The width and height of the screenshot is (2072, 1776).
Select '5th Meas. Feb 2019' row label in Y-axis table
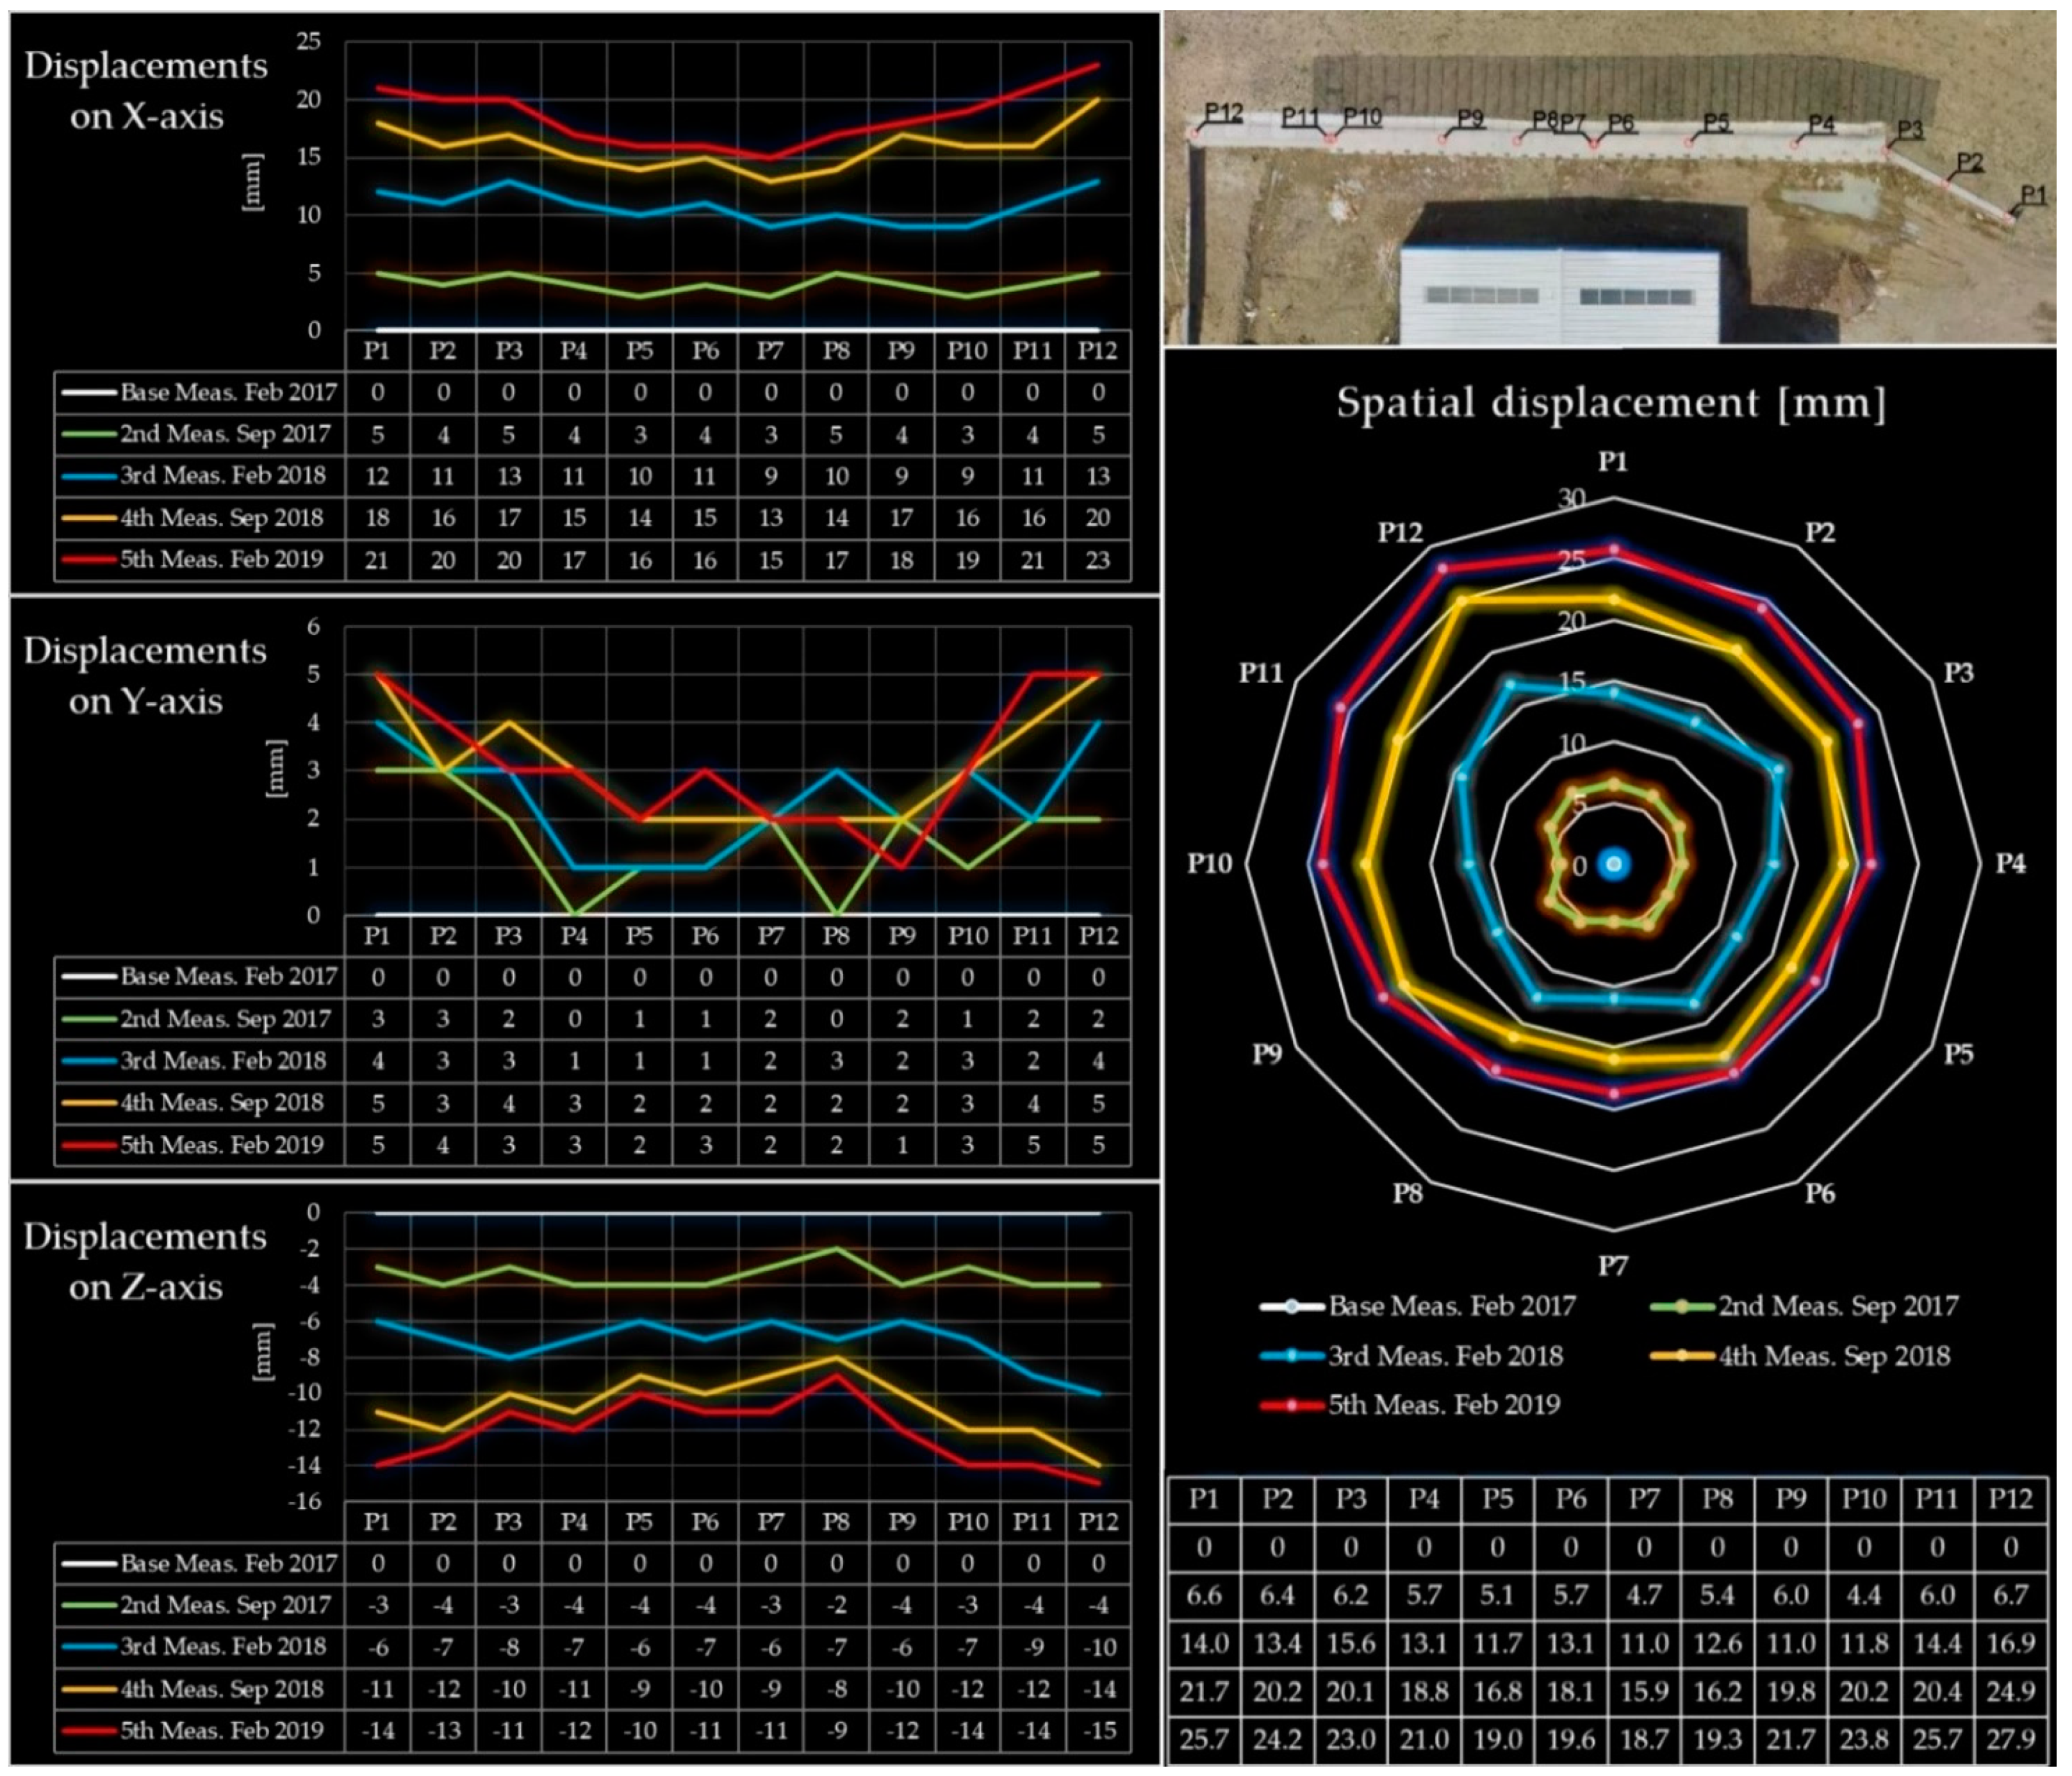[222, 1145]
